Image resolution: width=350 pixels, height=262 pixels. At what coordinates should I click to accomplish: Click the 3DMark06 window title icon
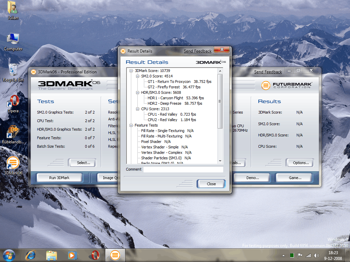[x=33, y=72]
